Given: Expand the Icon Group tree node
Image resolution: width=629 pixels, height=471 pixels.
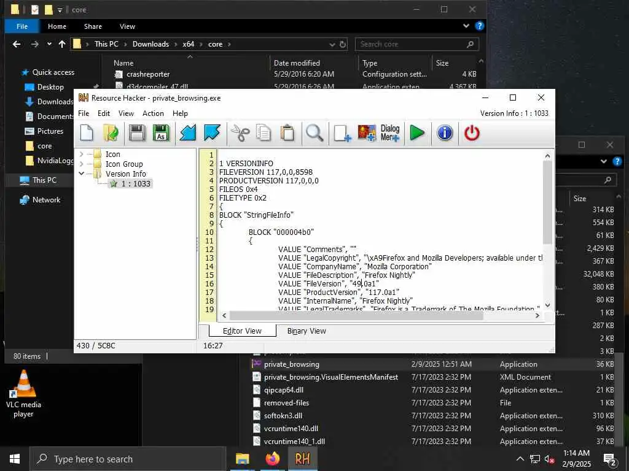Looking at the screenshot, I should pos(82,164).
